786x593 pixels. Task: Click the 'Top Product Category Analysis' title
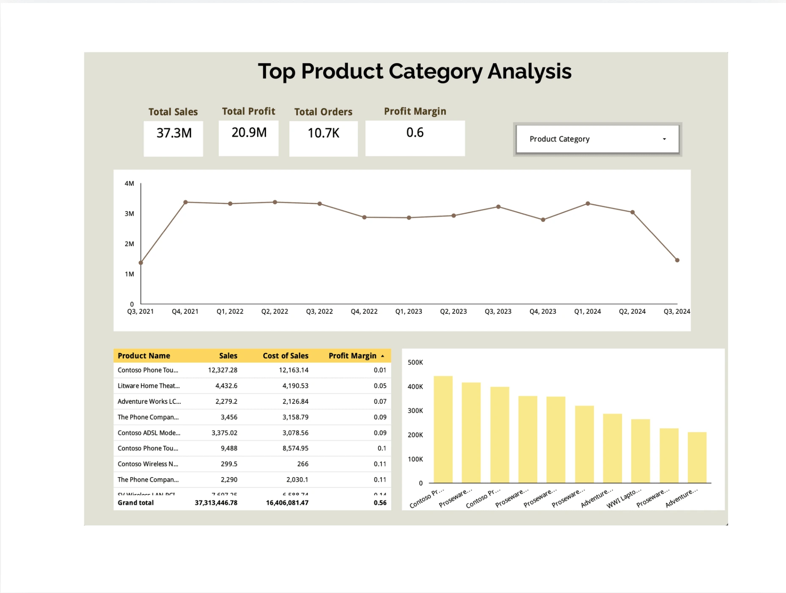pos(415,71)
